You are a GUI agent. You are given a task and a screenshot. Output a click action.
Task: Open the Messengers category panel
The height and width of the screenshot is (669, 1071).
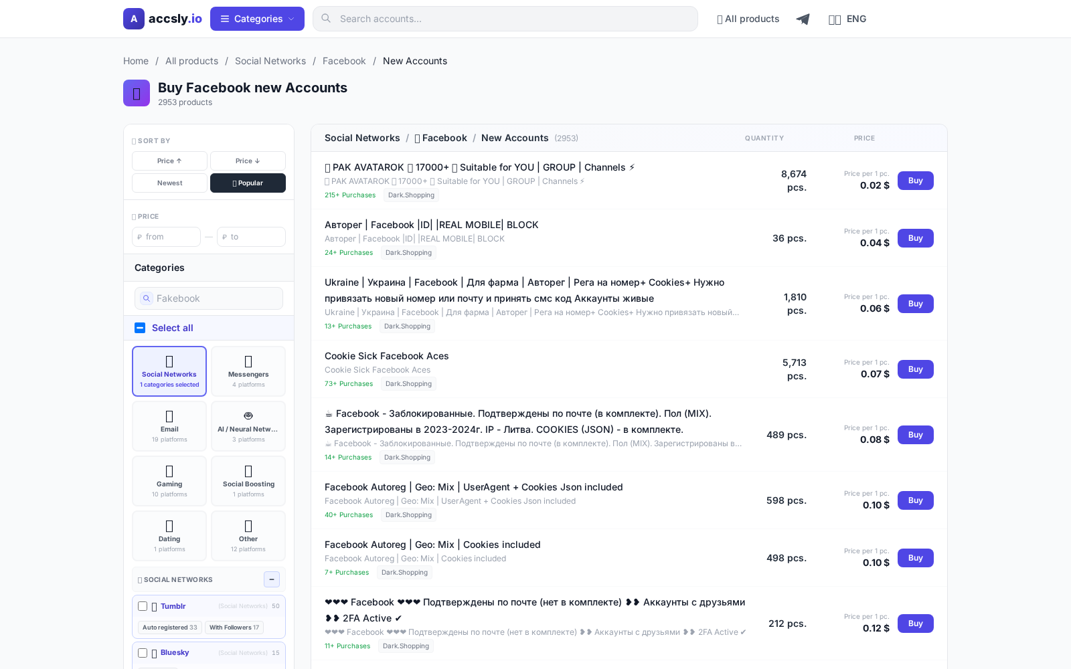point(248,371)
